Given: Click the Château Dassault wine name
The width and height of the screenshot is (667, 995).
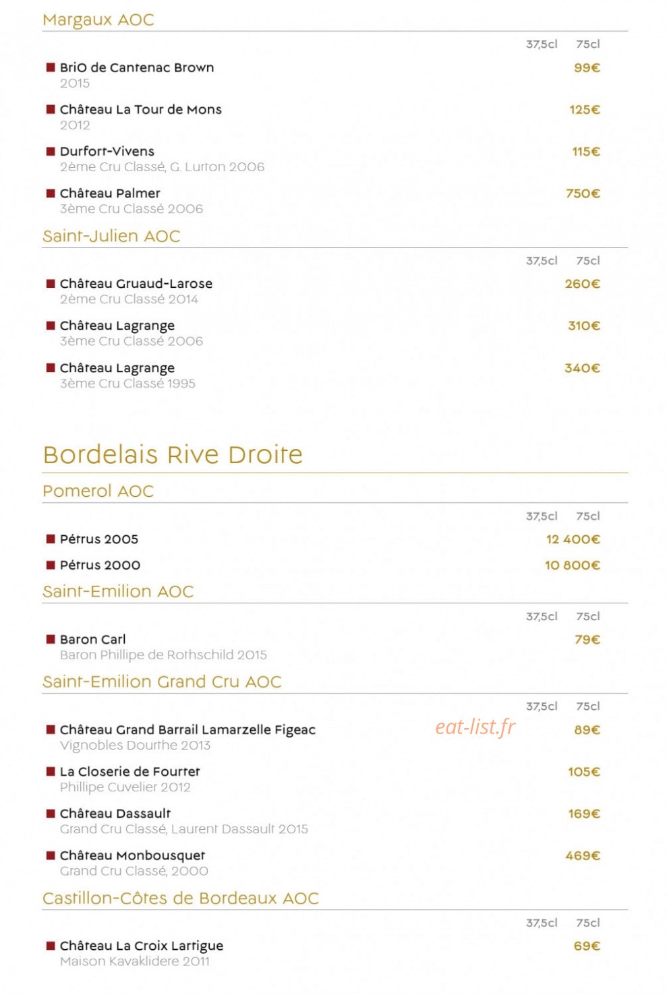Looking at the screenshot, I should tap(115, 814).
